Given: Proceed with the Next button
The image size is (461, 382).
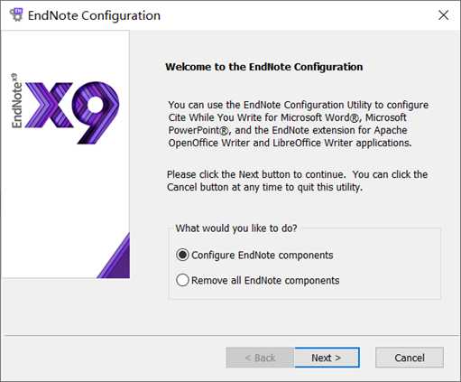Looking at the screenshot, I should 327,358.
